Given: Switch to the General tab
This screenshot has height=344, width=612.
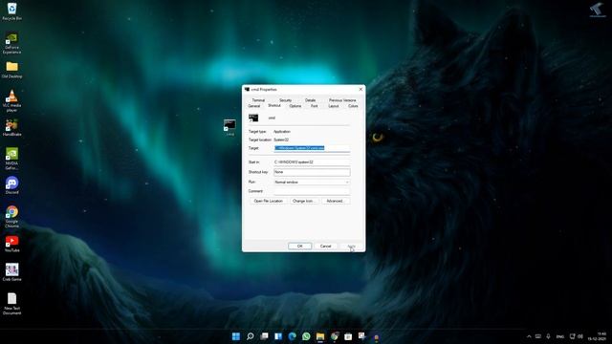Looking at the screenshot, I should [254, 106].
